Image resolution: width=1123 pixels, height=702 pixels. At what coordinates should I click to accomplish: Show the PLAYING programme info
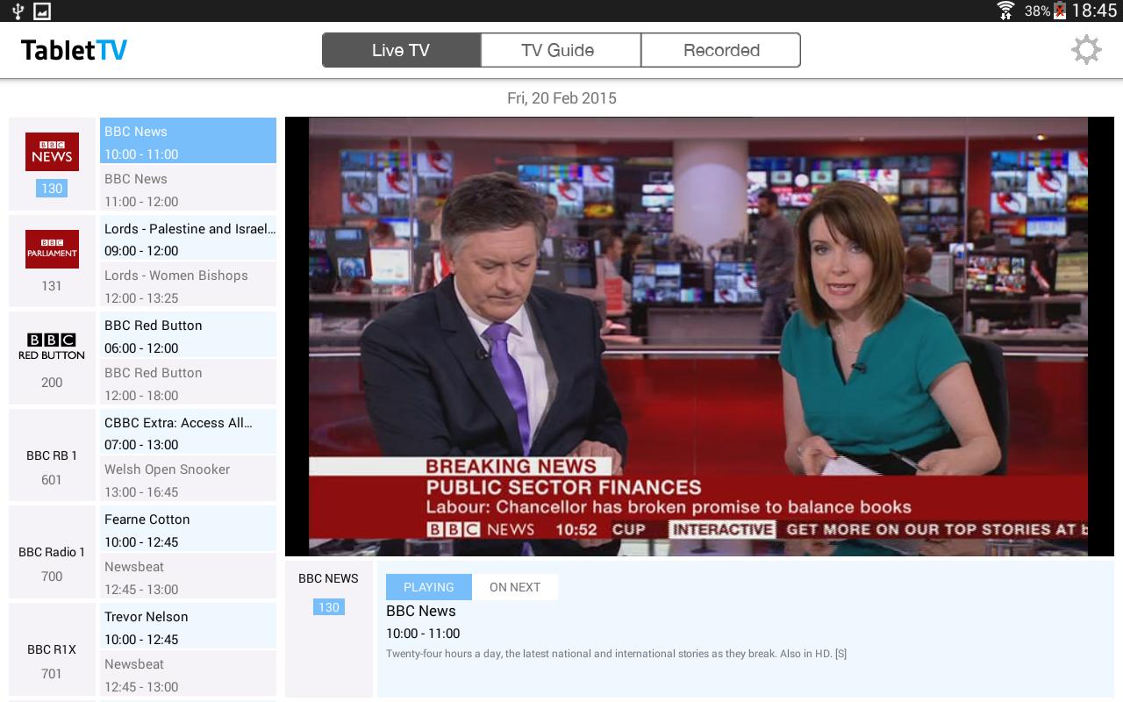[429, 587]
